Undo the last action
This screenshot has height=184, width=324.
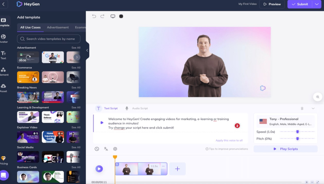tap(94, 16)
